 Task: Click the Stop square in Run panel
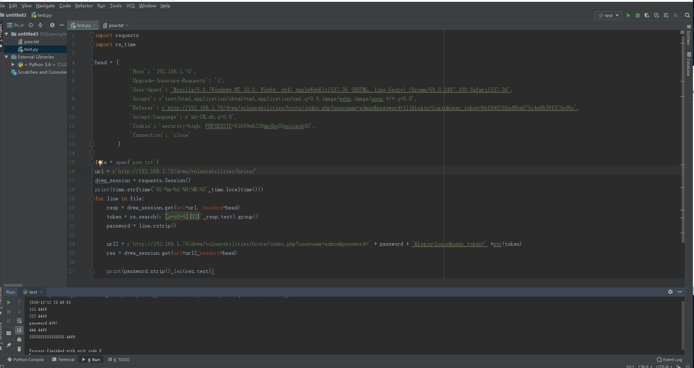tap(9, 312)
